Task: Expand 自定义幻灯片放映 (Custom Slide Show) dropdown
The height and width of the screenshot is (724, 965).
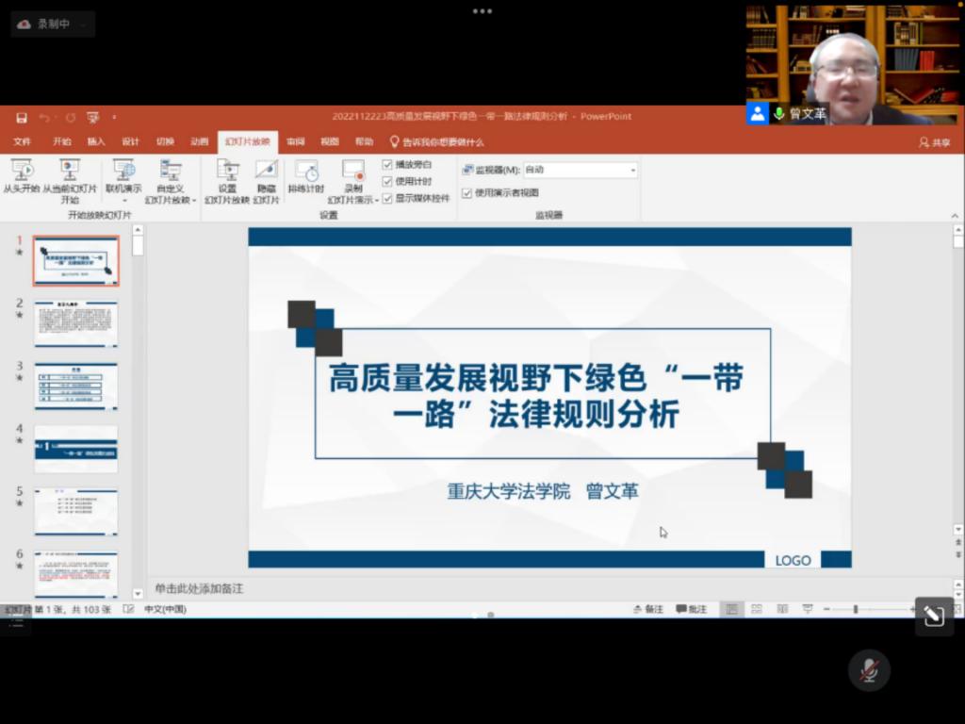Action: pos(171,200)
